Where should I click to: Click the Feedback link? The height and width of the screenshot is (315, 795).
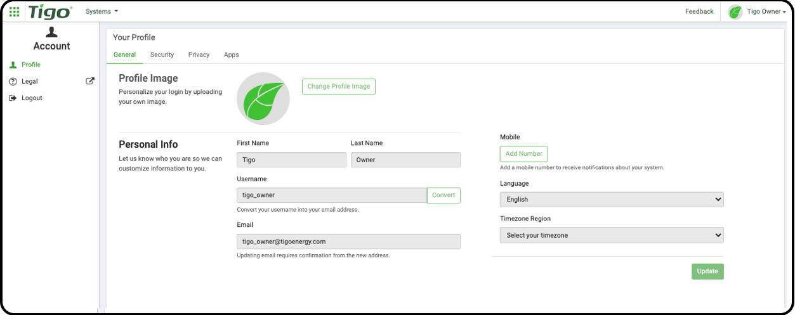point(699,11)
